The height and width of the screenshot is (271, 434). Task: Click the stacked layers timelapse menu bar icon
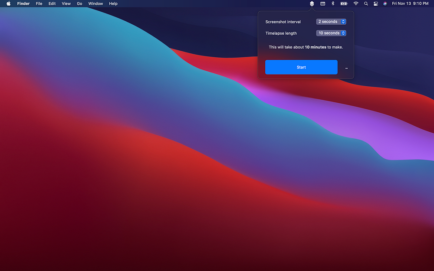click(x=312, y=3)
